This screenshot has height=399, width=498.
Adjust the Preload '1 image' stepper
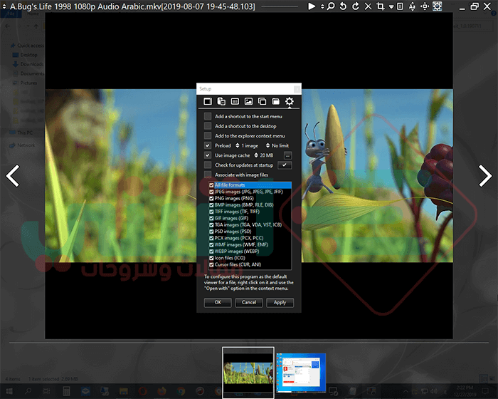237,145
